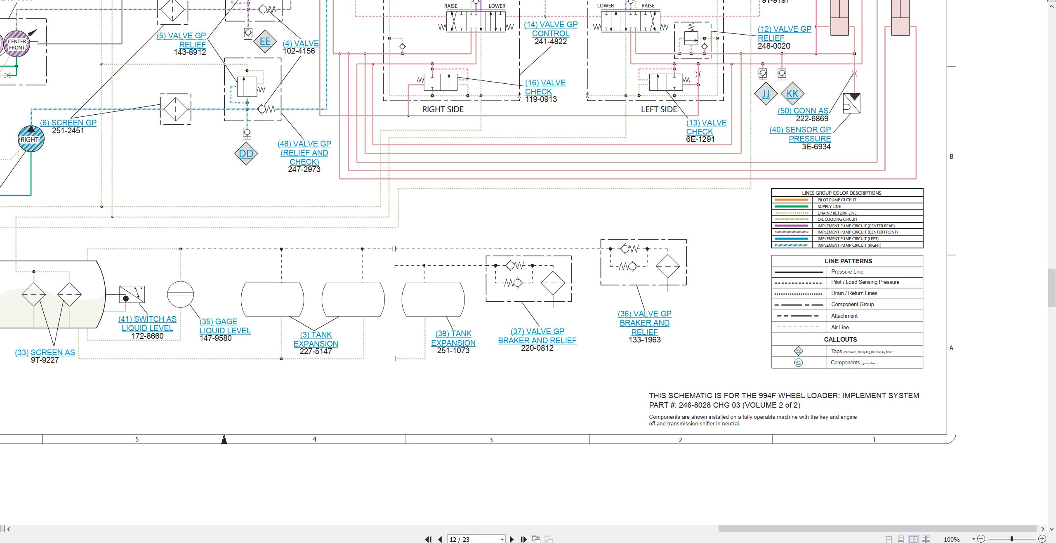Open (37) VALVE GP BRAKER AND RELIEF link
The image size is (1056, 543).
[537, 336]
